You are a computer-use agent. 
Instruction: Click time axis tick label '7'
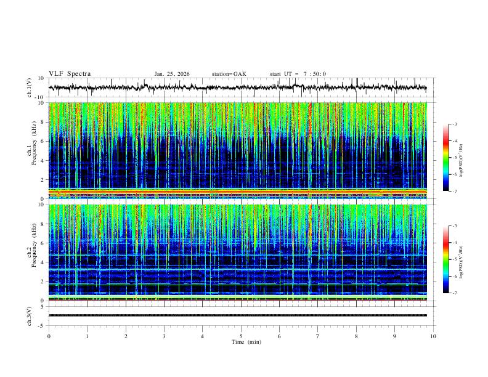click(x=318, y=336)
